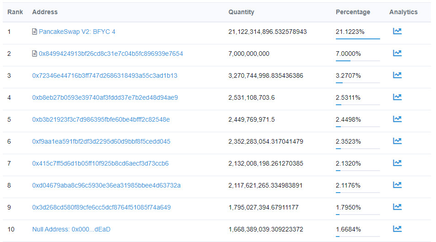The height and width of the screenshot is (242, 436).
Task: Click progress bar under 3.2707%
Action: (358, 83)
